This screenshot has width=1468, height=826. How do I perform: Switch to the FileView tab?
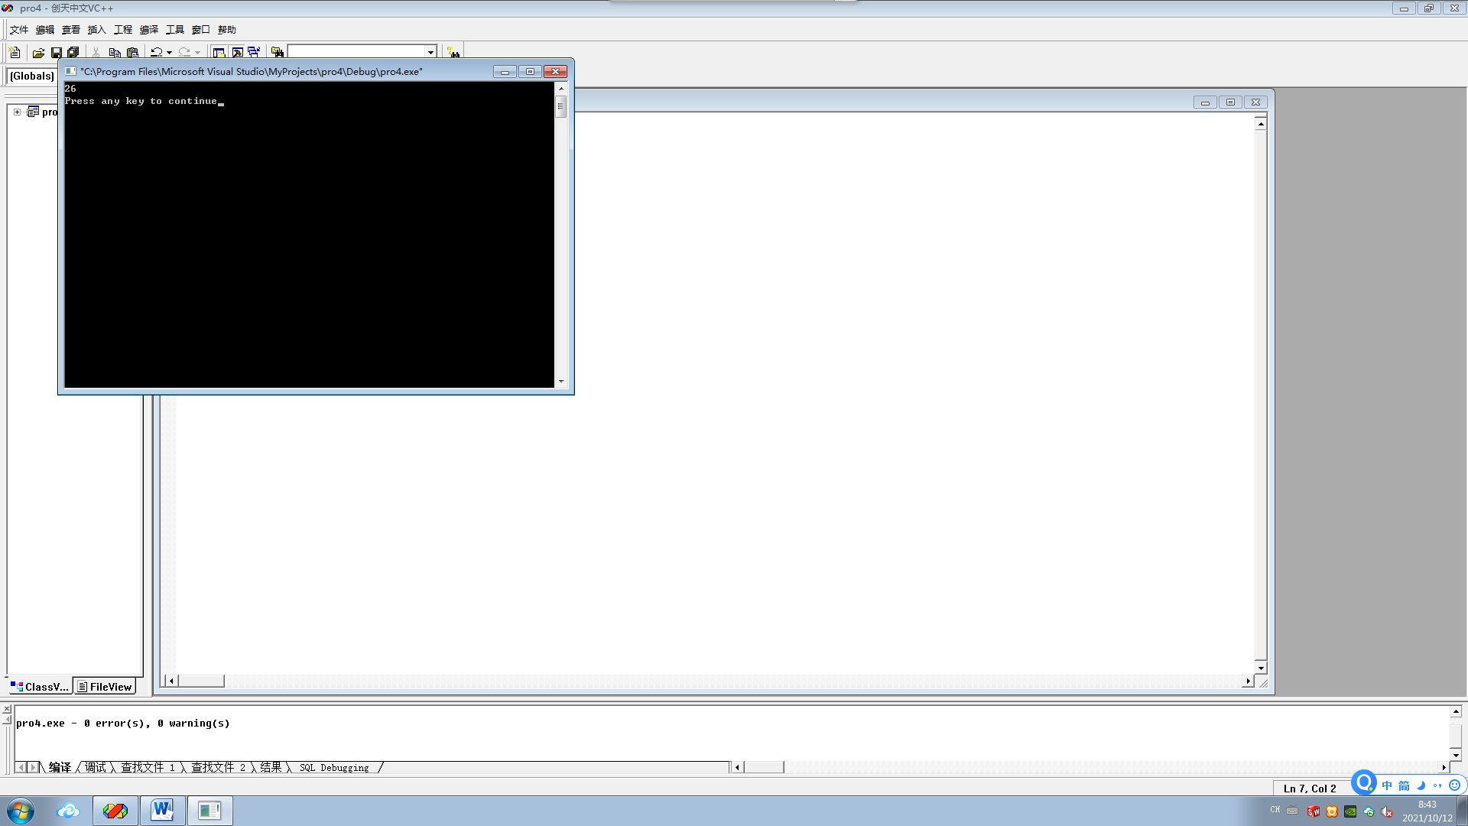105,687
